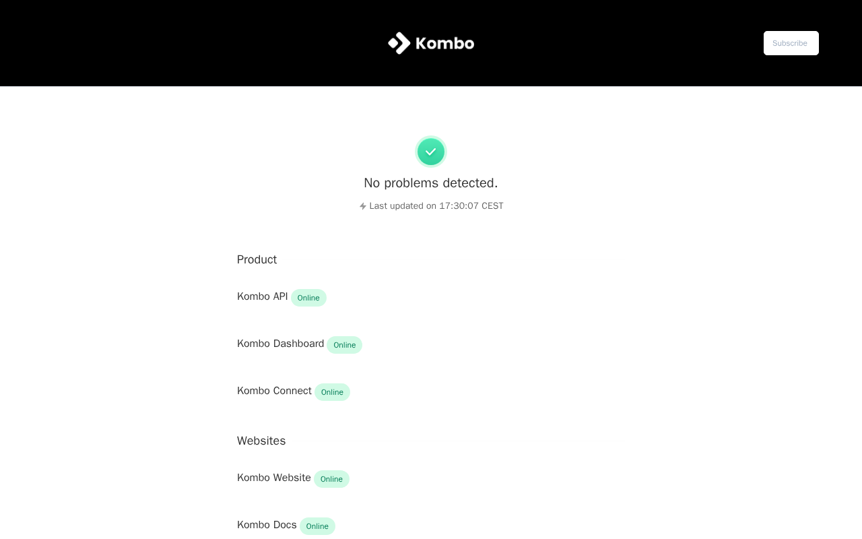The image size is (862, 539).
Task: Click the Kombo logo icon
Action: coord(399,43)
